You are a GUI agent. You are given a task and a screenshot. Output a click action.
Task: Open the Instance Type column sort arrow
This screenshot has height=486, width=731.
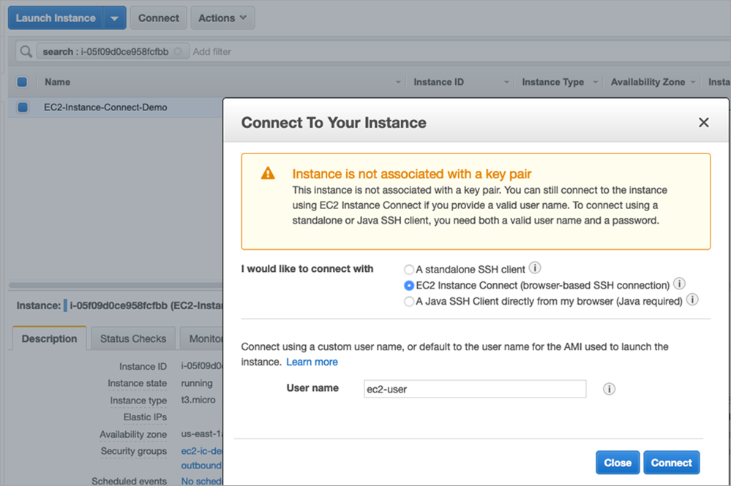[596, 83]
